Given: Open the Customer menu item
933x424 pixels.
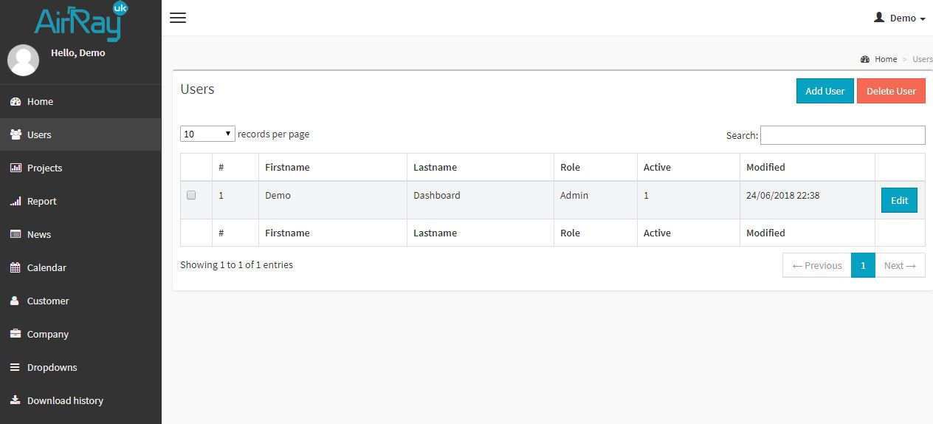Looking at the screenshot, I should click(48, 301).
